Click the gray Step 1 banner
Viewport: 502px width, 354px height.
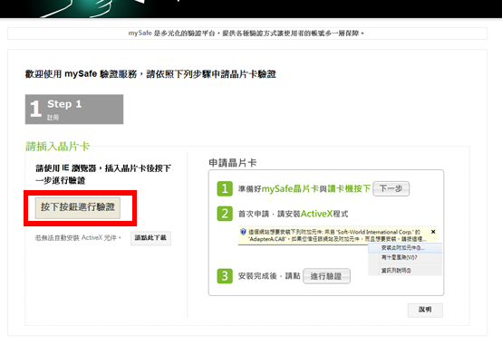tap(74, 110)
